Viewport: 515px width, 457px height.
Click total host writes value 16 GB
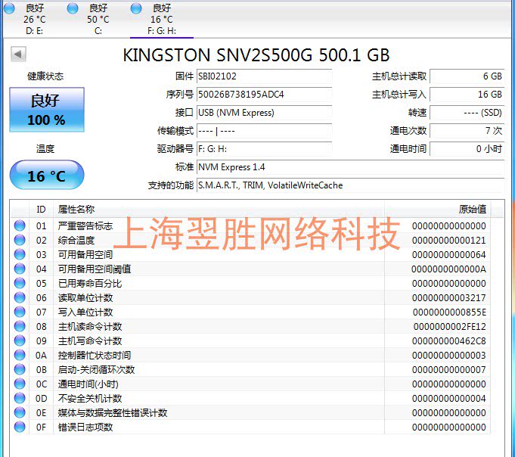(x=467, y=95)
